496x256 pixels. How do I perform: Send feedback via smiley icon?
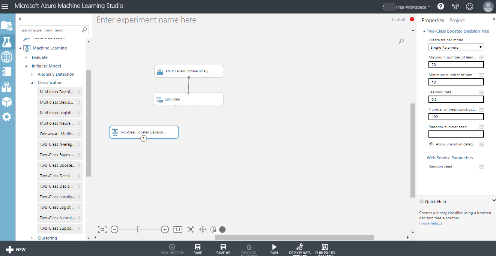[469, 6]
